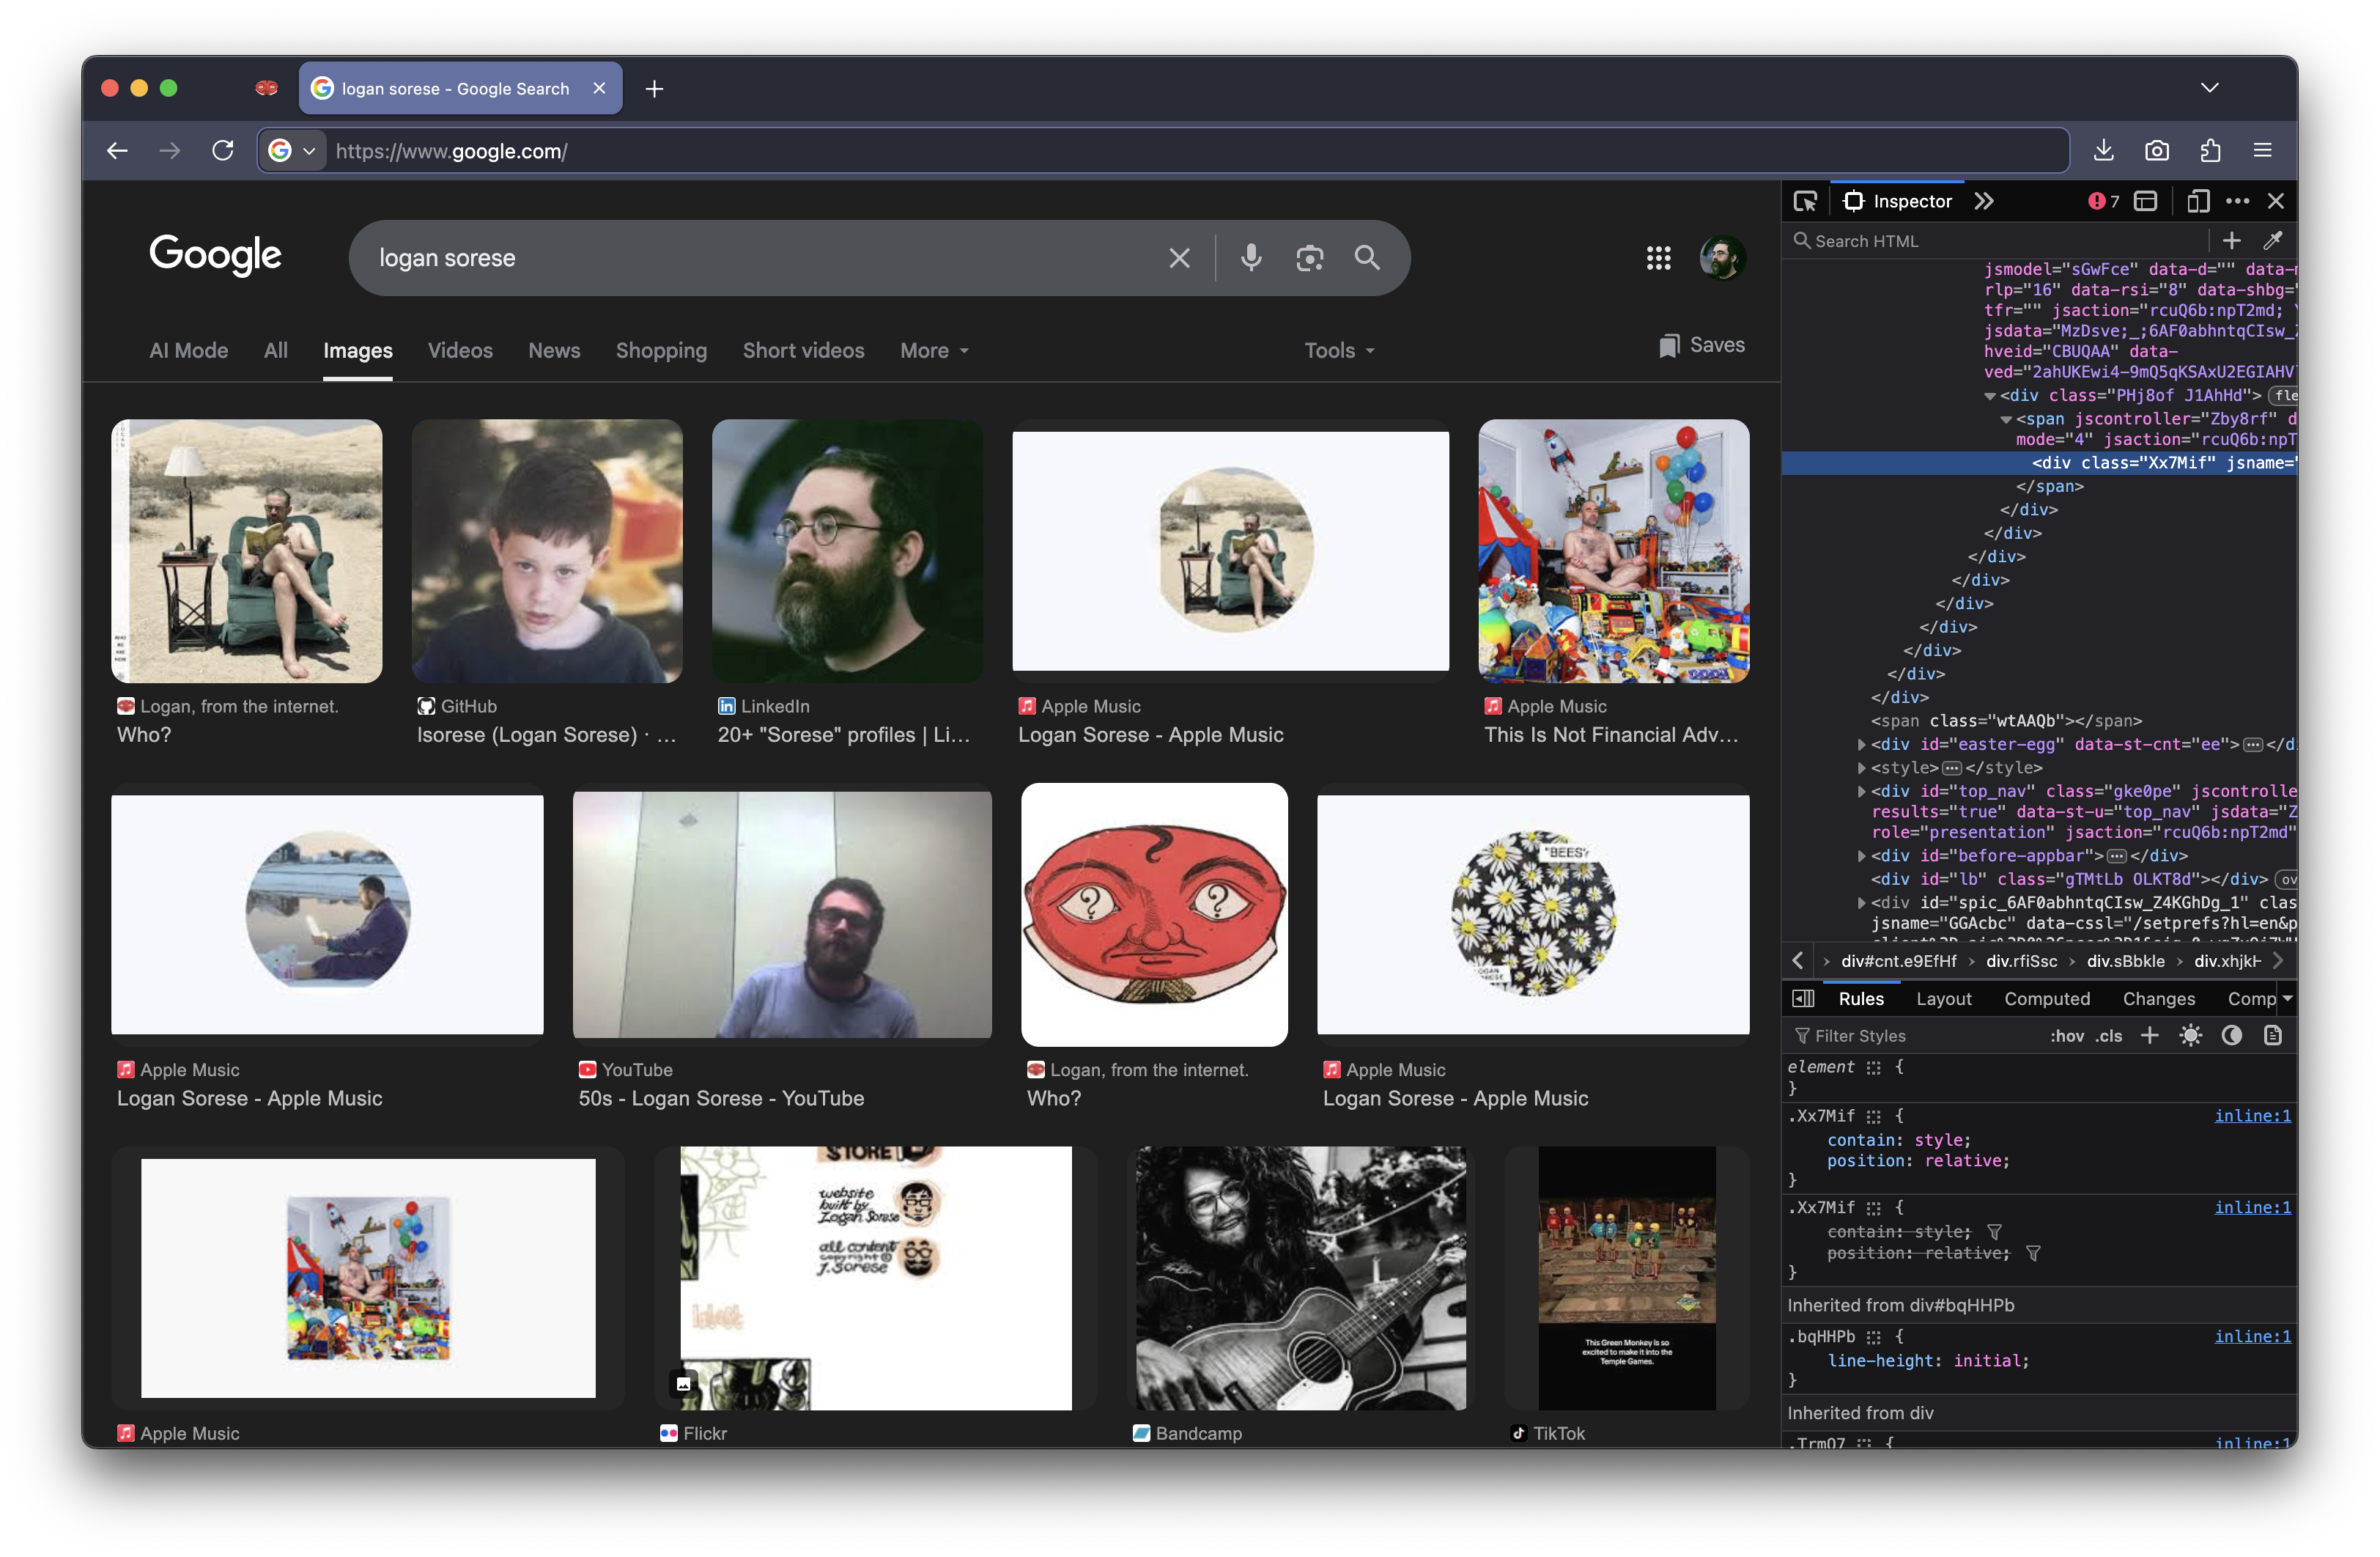Expand the div#easter-egg node in Inspector
This screenshot has height=1557, width=2380.
coord(1861,745)
